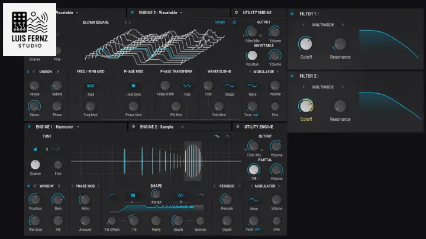Open the Phase Transform Type waveform icon
The image size is (426, 239).
click(x=186, y=86)
